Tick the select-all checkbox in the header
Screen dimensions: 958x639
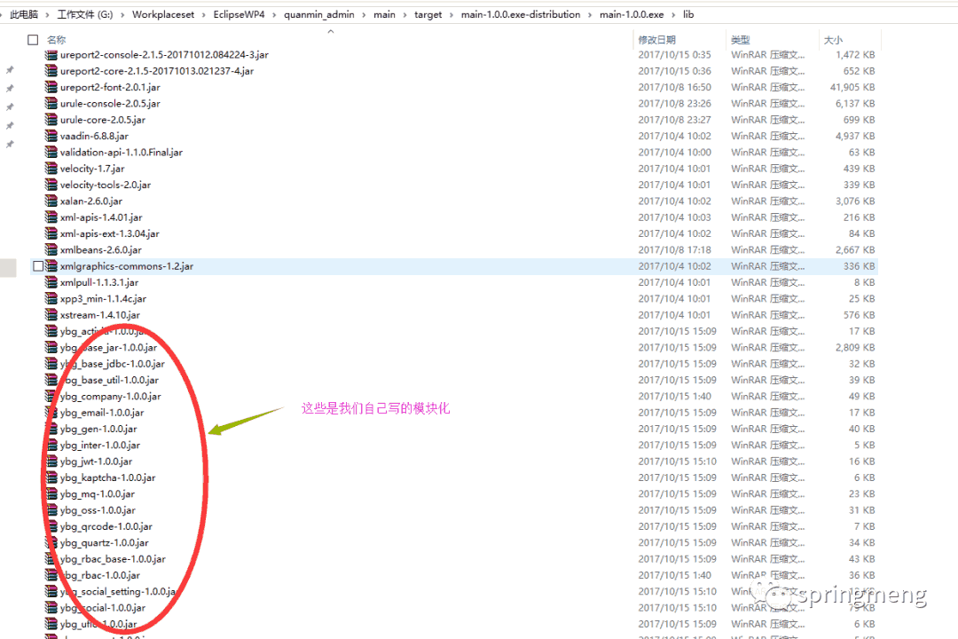click(33, 40)
